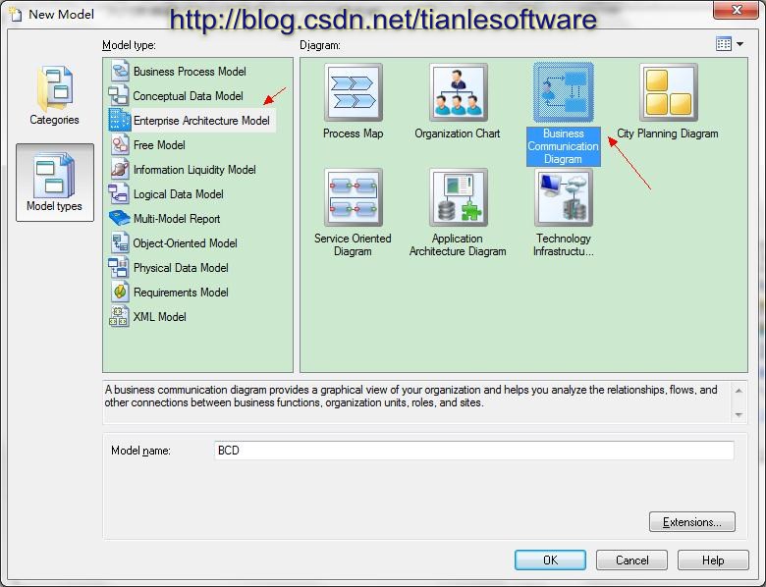Click the Conceptual Data Model icon
Image resolution: width=766 pixels, height=587 pixels.
(x=119, y=95)
